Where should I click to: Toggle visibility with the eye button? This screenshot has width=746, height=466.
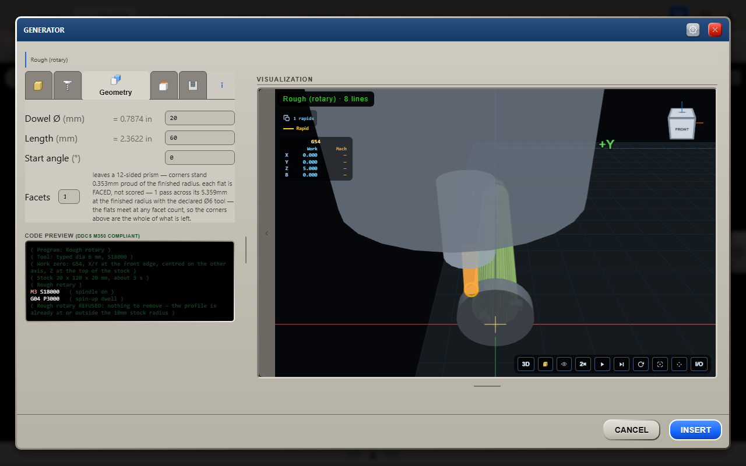click(x=564, y=364)
